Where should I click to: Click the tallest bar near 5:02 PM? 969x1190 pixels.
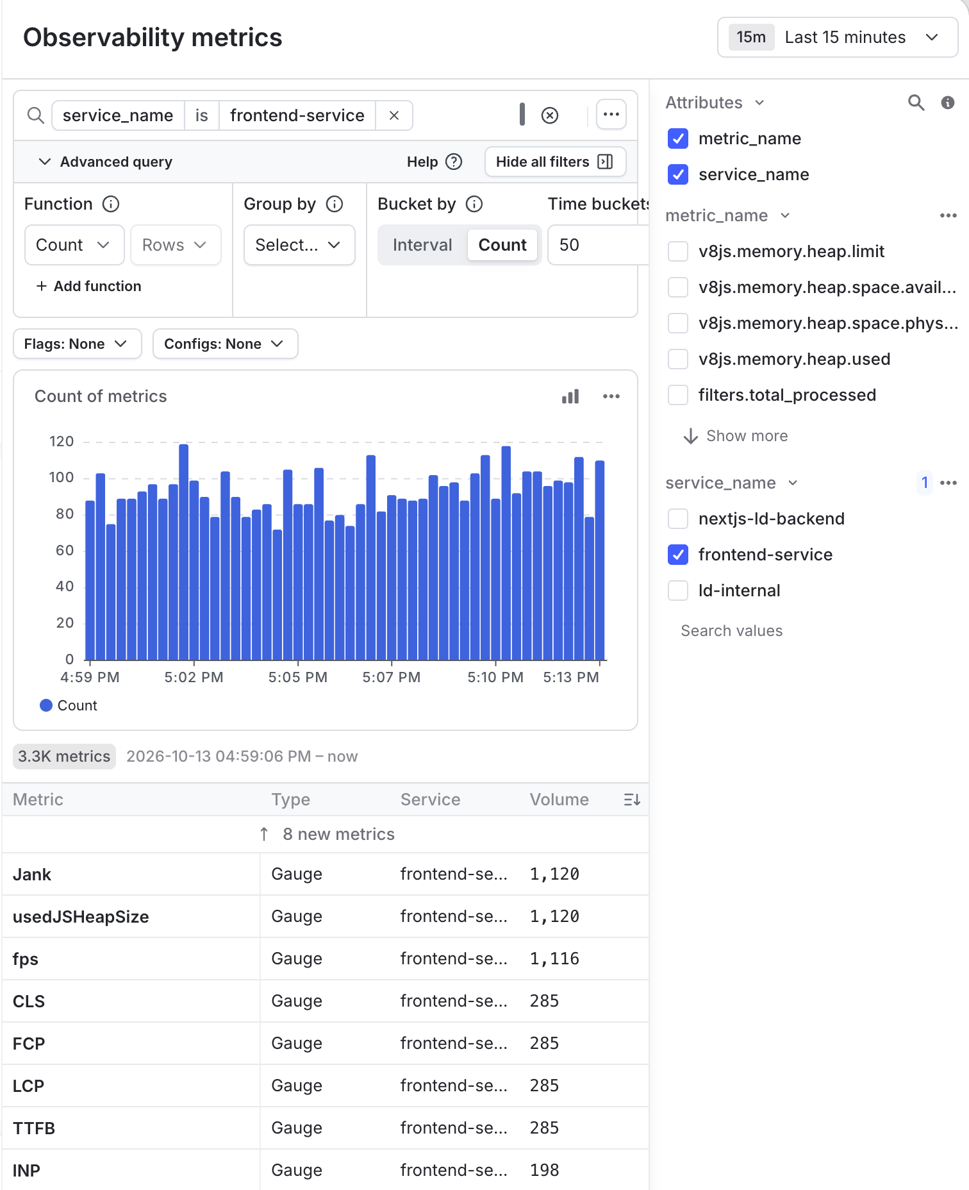click(184, 552)
